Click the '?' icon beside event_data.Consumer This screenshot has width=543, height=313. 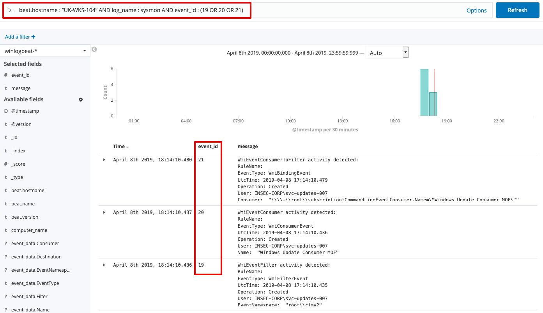pyautogui.click(x=5, y=243)
